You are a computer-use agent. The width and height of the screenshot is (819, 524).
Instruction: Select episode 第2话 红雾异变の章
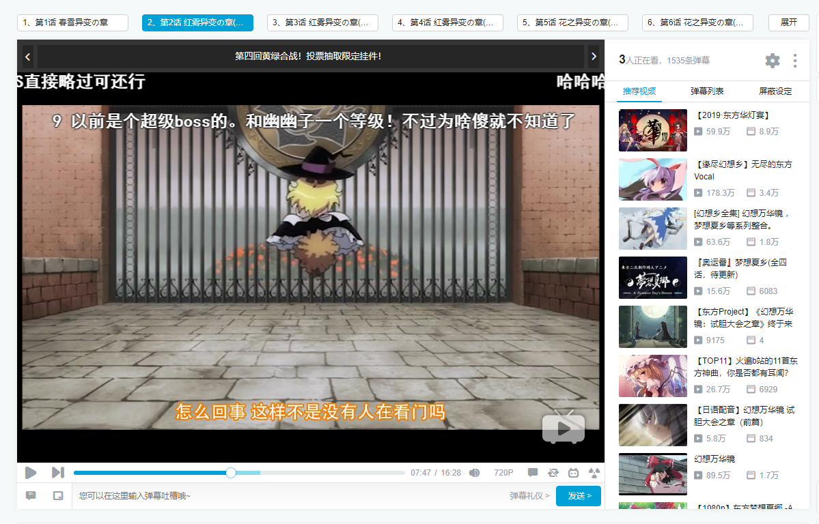pos(197,23)
